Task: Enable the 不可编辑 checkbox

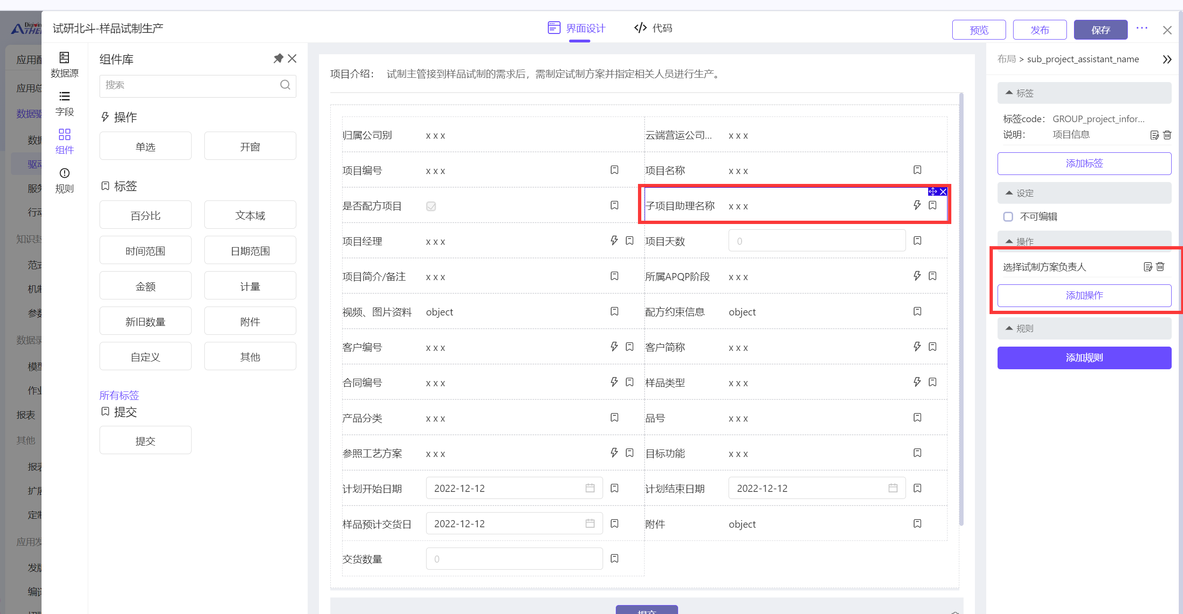Action: point(1008,216)
